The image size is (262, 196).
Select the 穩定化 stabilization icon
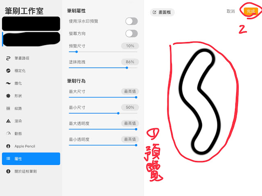point(8,71)
